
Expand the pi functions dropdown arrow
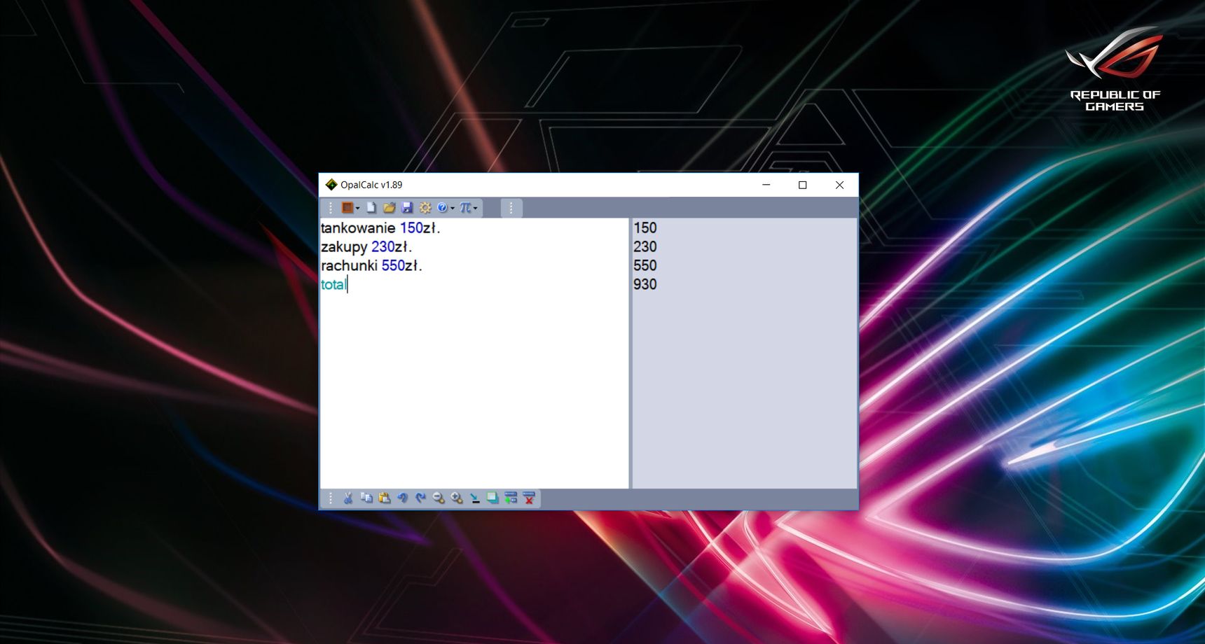coord(476,208)
